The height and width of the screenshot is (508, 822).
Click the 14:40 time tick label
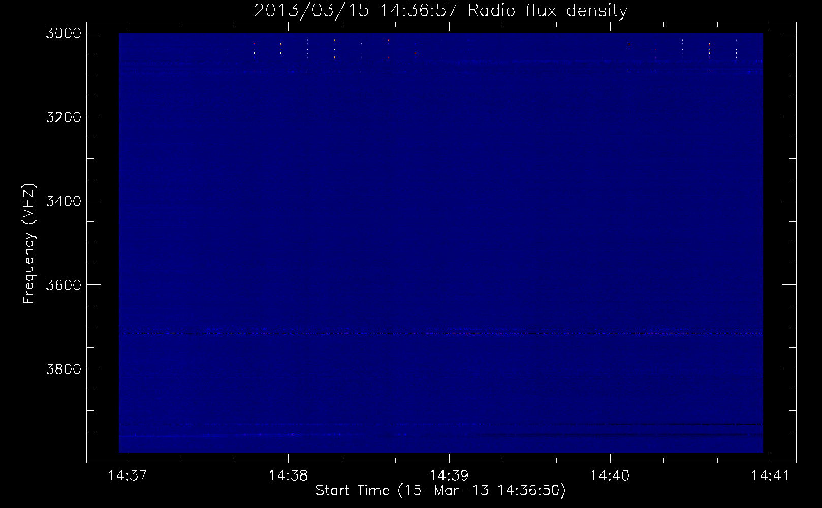tap(610, 475)
